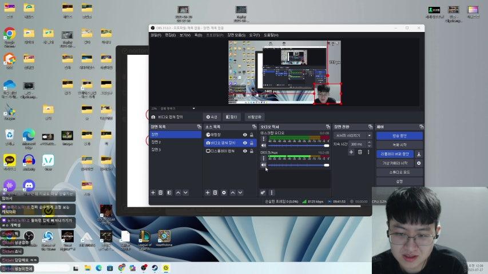The image size is (488, 274).
Task: Open Steam from the taskbar
Action: (x=155, y=268)
